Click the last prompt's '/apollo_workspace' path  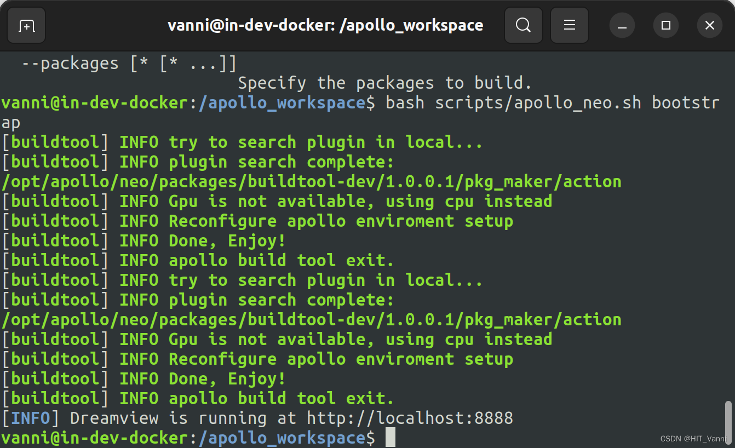[282, 438]
